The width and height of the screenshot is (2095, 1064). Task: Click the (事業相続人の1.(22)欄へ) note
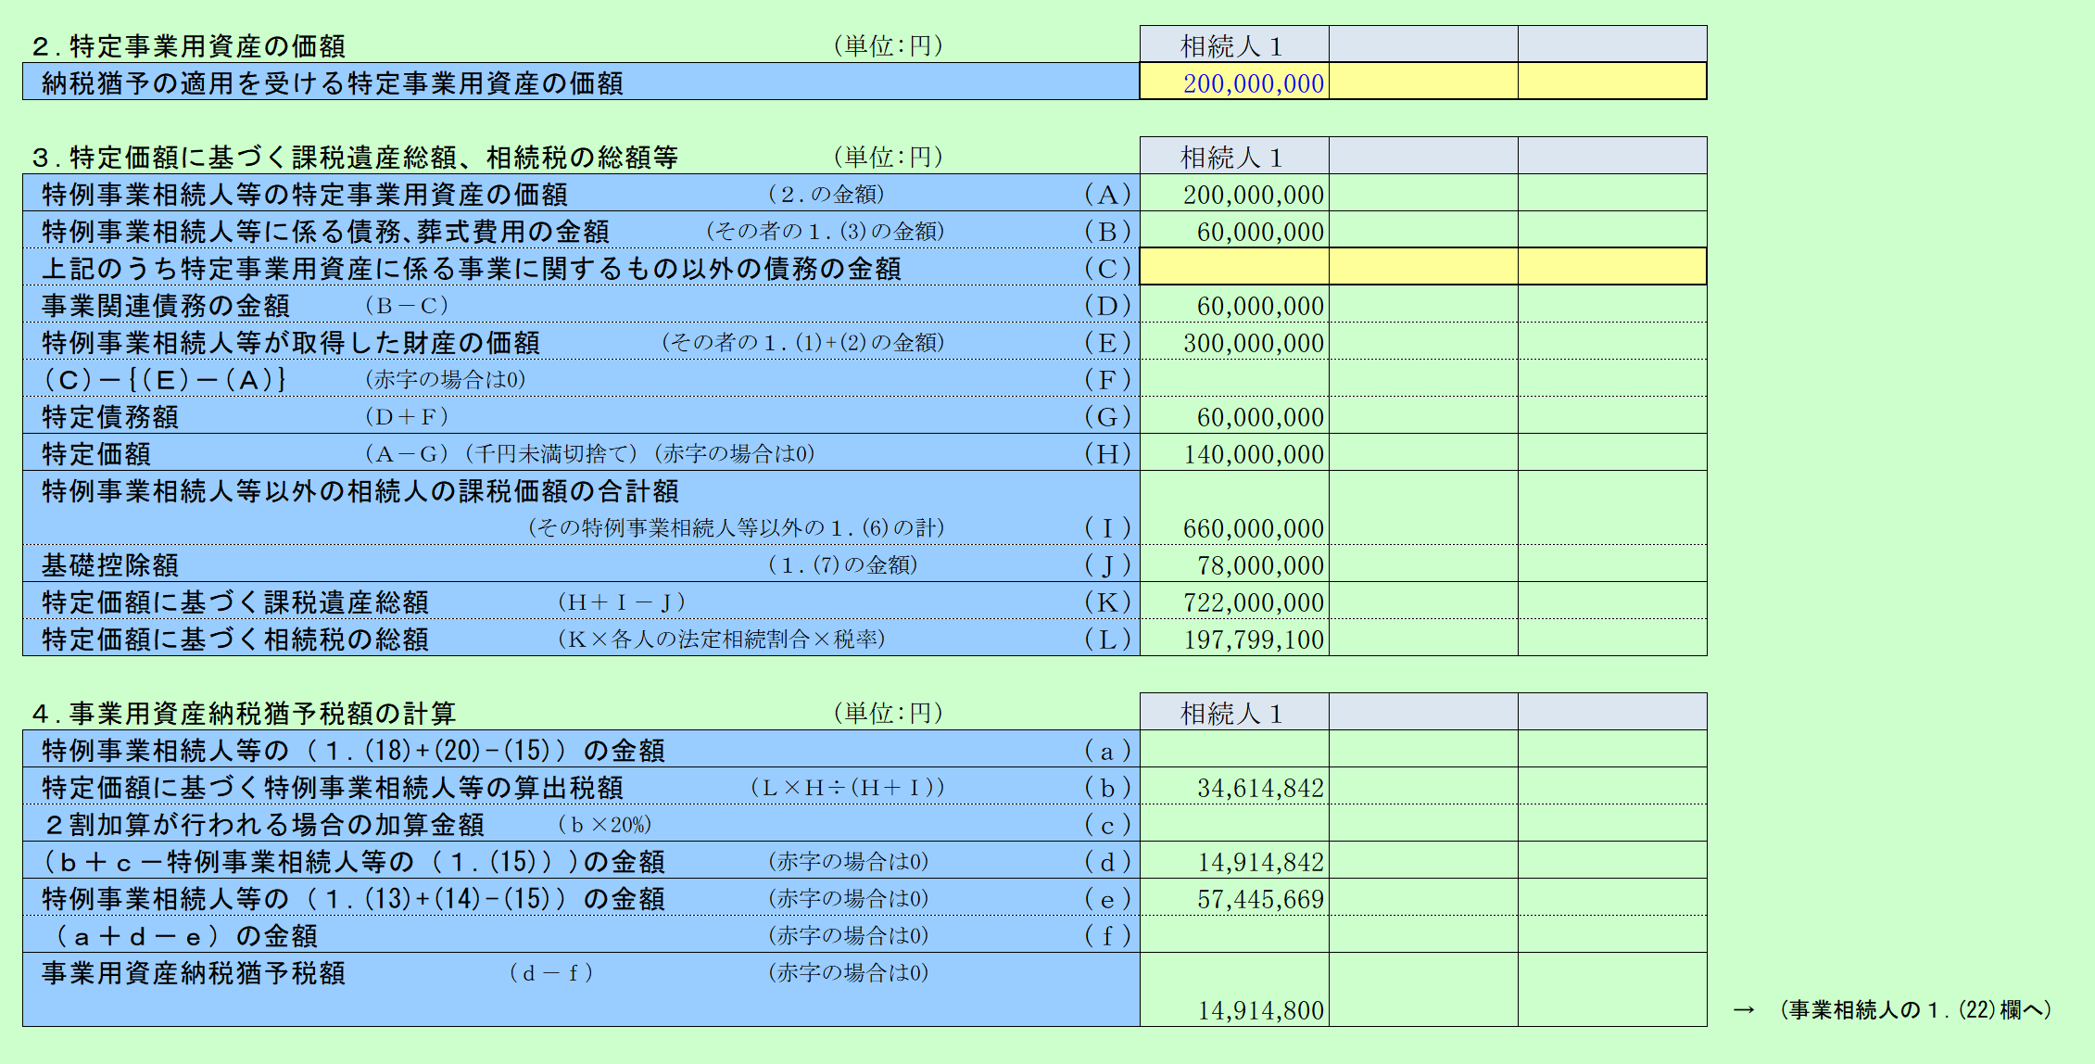pyautogui.click(x=1915, y=1010)
